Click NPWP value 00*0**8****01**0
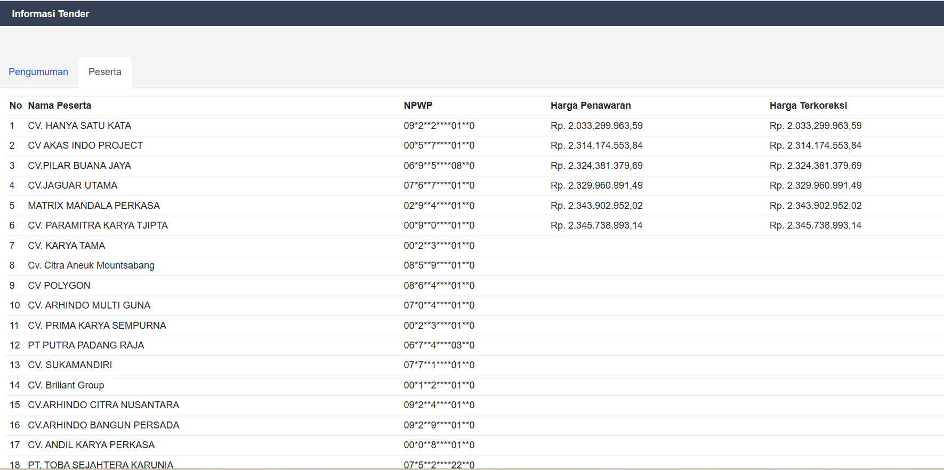The width and height of the screenshot is (944, 470). tap(439, 445)
